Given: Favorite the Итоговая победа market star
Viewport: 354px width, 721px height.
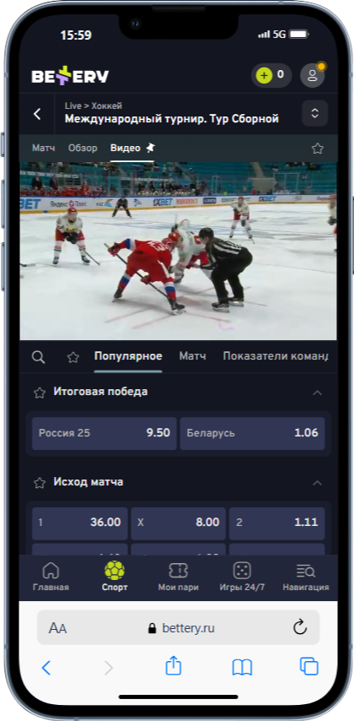Looking at the screenshot, I should [x=40, y=393].
